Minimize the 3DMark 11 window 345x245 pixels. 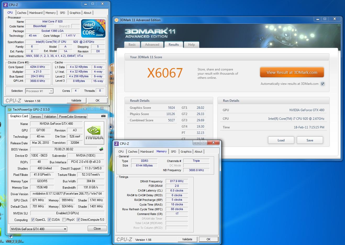pyautogui.click(x=318, y=19)
